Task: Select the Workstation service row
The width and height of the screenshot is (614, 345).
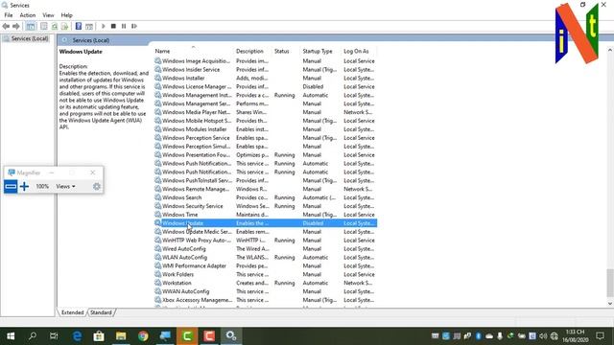Action: [265, 283]
